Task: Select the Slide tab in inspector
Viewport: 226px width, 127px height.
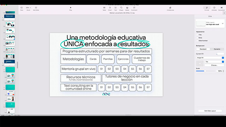Action: click(210, 17)
